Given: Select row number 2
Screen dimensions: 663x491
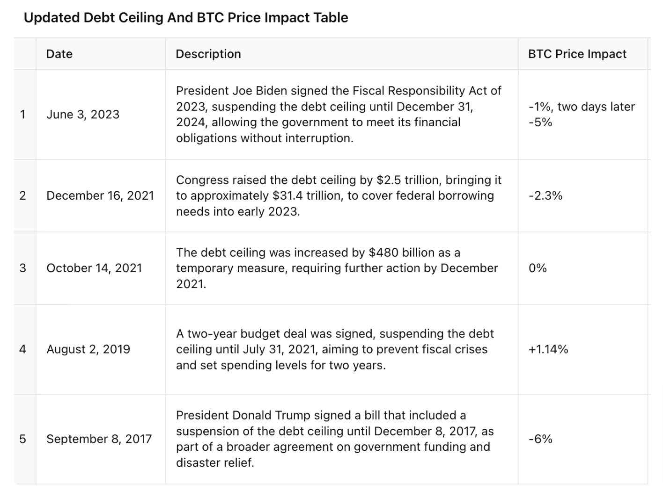Looking at the screenshot, I should 23,195.
